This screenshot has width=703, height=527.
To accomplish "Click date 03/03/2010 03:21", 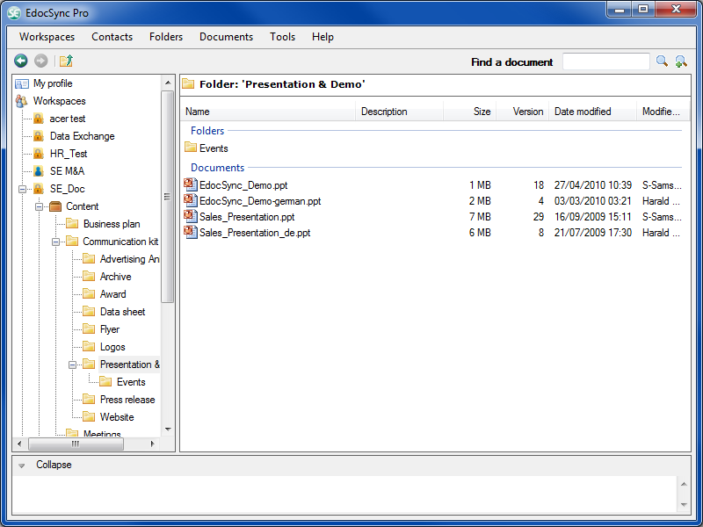I will click(x=592, y=201).
